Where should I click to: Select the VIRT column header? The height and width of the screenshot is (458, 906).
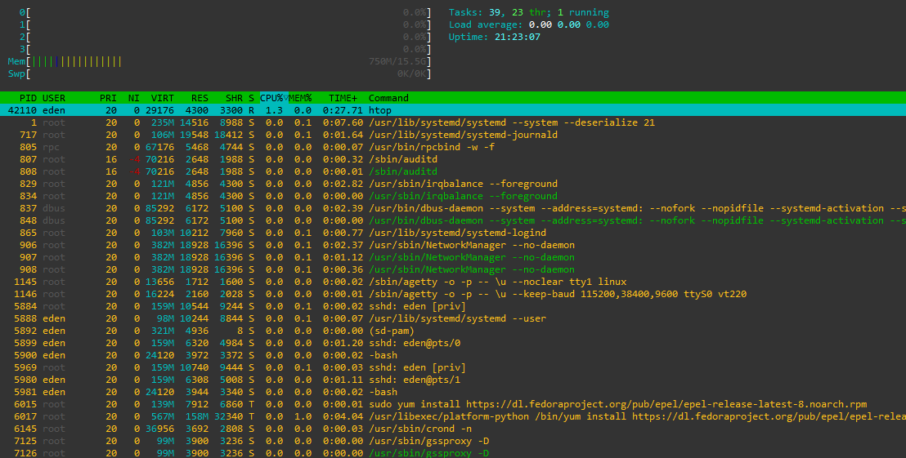click(x=163, y=98)
